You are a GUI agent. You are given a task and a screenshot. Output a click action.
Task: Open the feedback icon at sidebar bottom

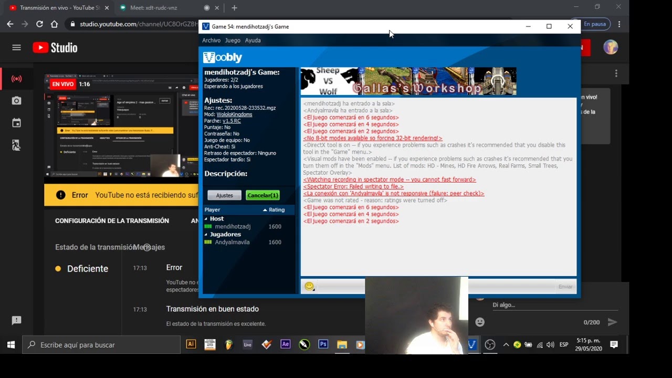click(16, 320)
